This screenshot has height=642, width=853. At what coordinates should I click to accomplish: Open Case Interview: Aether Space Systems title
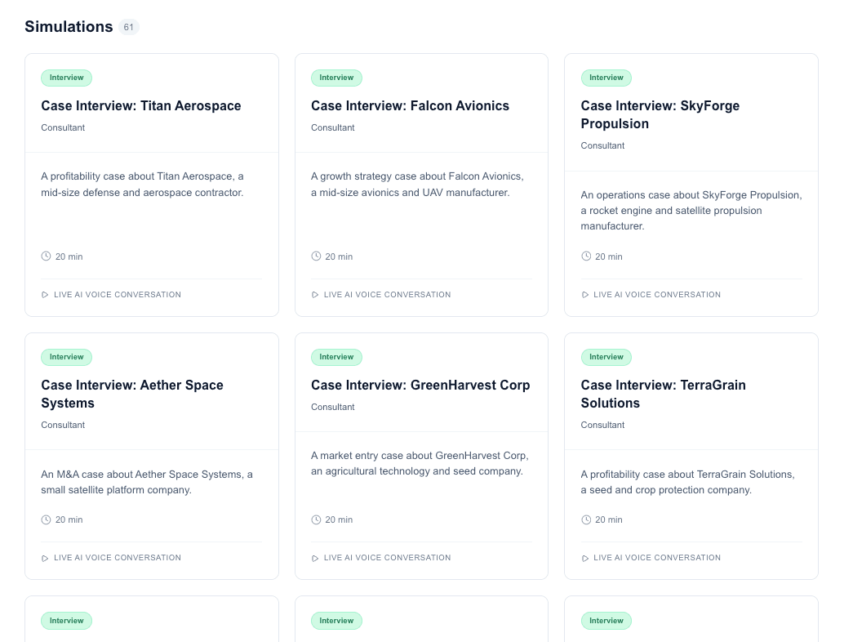132,395
